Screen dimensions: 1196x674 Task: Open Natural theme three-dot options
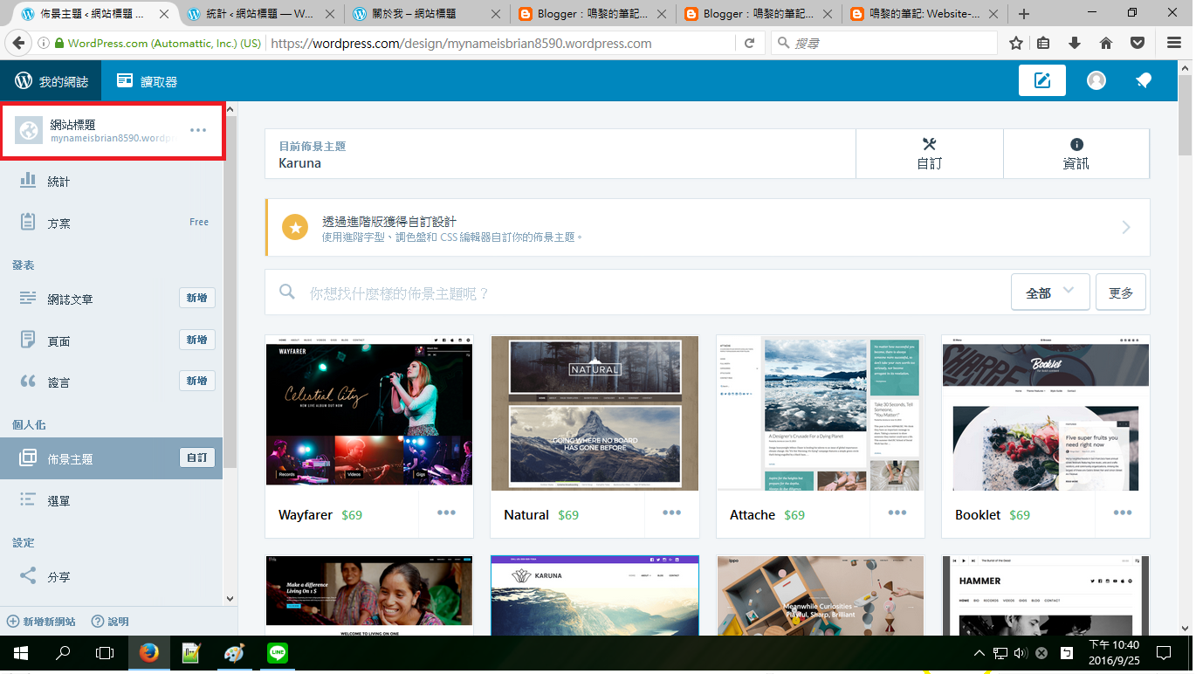tap(671, 513)
